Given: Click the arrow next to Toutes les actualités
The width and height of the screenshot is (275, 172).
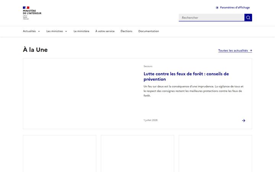Looking at the screenshot, I should click(x=251, y=50).
